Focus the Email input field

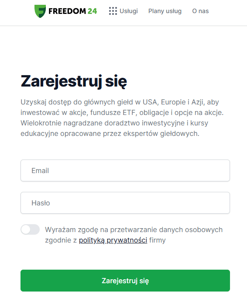pyautogui.click(x=125, y=170)
